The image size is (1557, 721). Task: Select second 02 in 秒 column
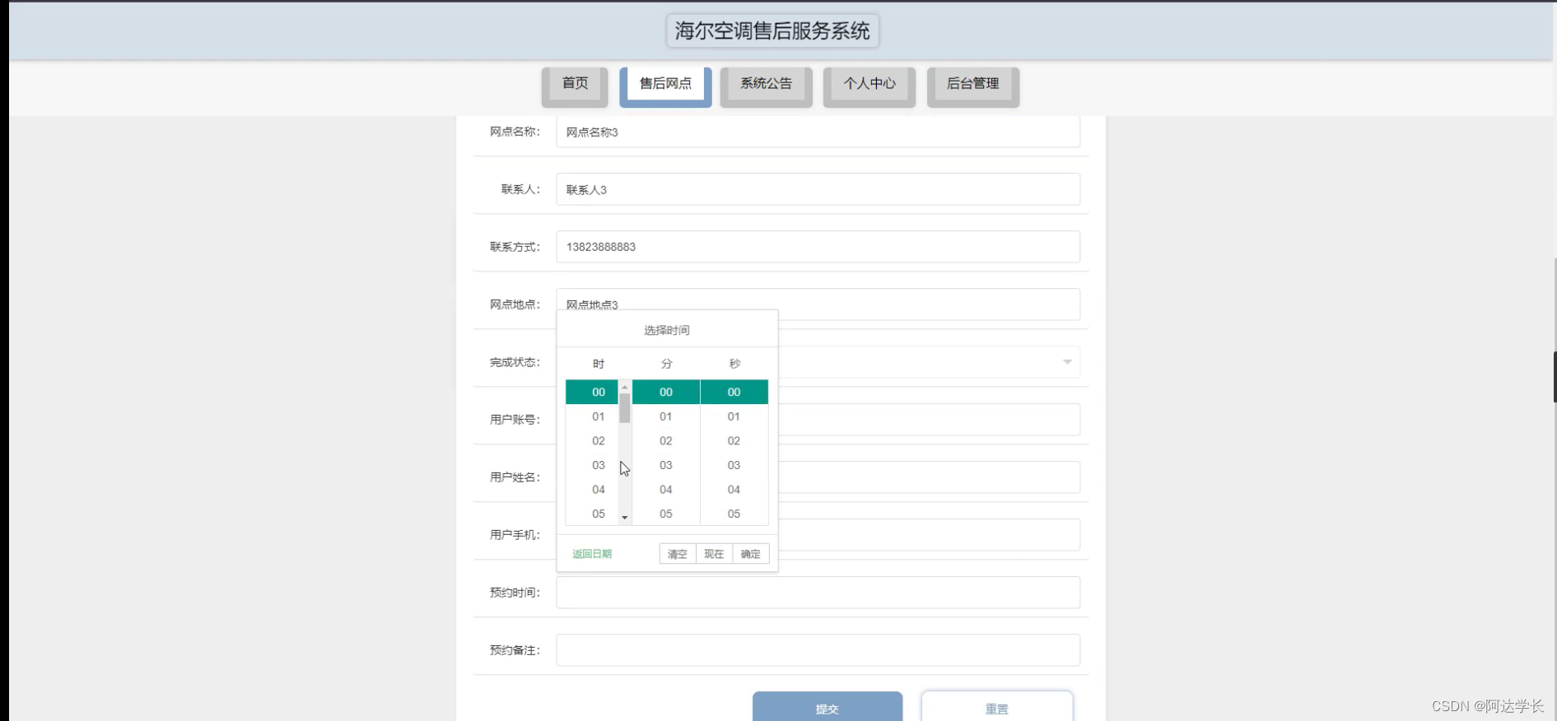734,441
